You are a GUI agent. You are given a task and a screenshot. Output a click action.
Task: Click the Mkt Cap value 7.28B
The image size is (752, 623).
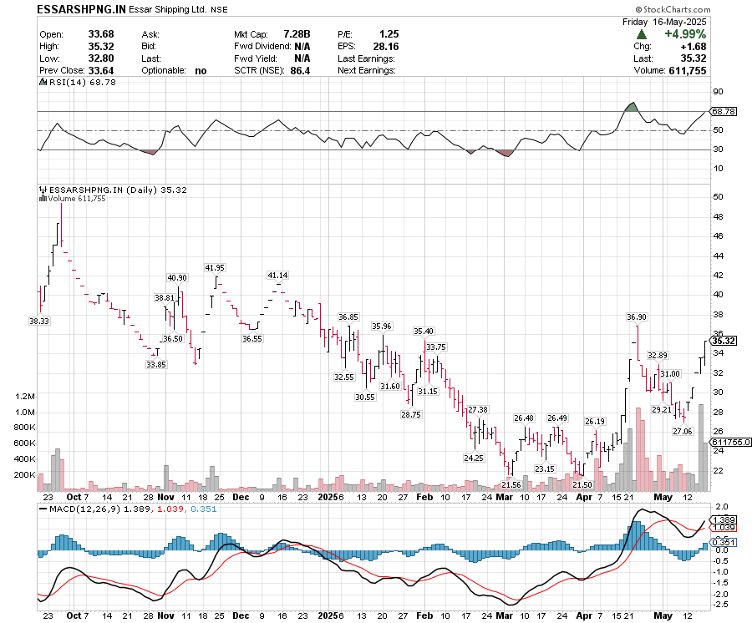(297, 34)
